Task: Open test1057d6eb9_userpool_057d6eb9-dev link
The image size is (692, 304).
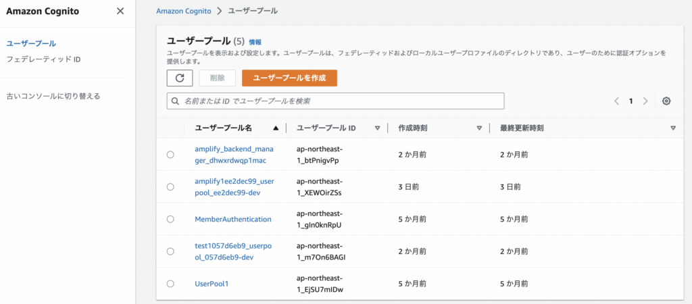Action: 233,251
